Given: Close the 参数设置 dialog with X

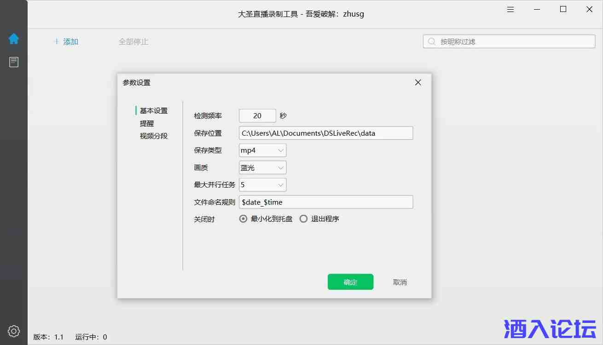Looking at the screenshot, I should tap(418, 82).
